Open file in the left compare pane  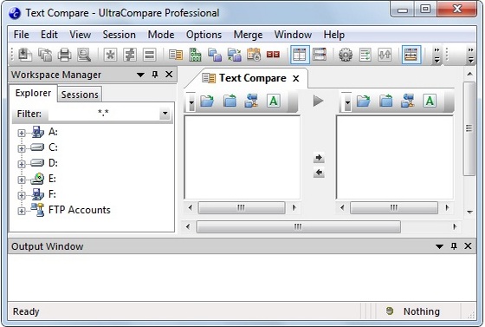click(207, 101)
